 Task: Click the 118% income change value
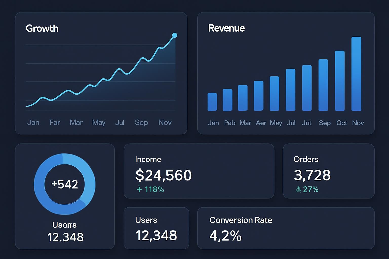click(154, 189)
